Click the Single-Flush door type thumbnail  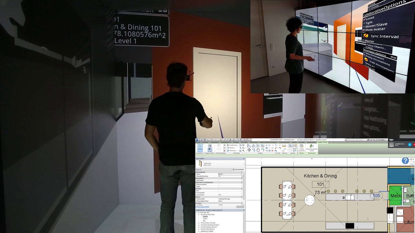pyautogui.click(x=200, y=164)
